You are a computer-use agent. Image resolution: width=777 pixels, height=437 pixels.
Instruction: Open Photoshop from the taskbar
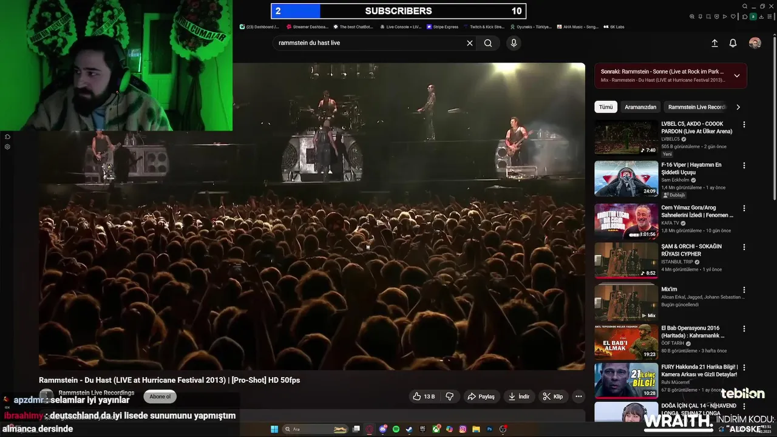[489, 429]
